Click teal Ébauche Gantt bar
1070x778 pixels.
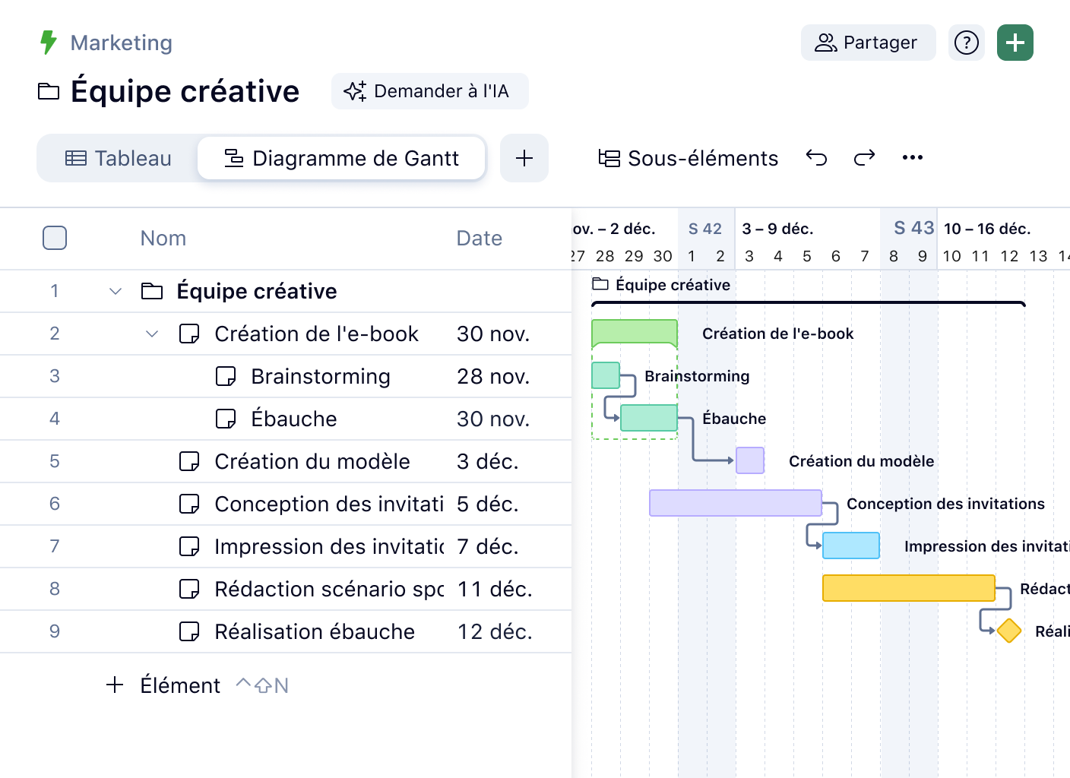649,418
